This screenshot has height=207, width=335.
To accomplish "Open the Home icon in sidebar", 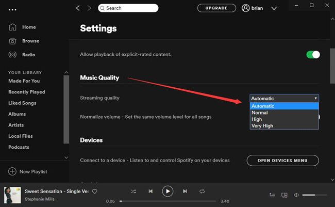I will (x=12, y=27).
